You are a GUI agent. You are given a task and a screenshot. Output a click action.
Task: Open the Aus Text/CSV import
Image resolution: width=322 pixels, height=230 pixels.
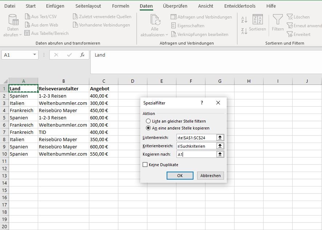pyautogui.click(x=41, y=17)
